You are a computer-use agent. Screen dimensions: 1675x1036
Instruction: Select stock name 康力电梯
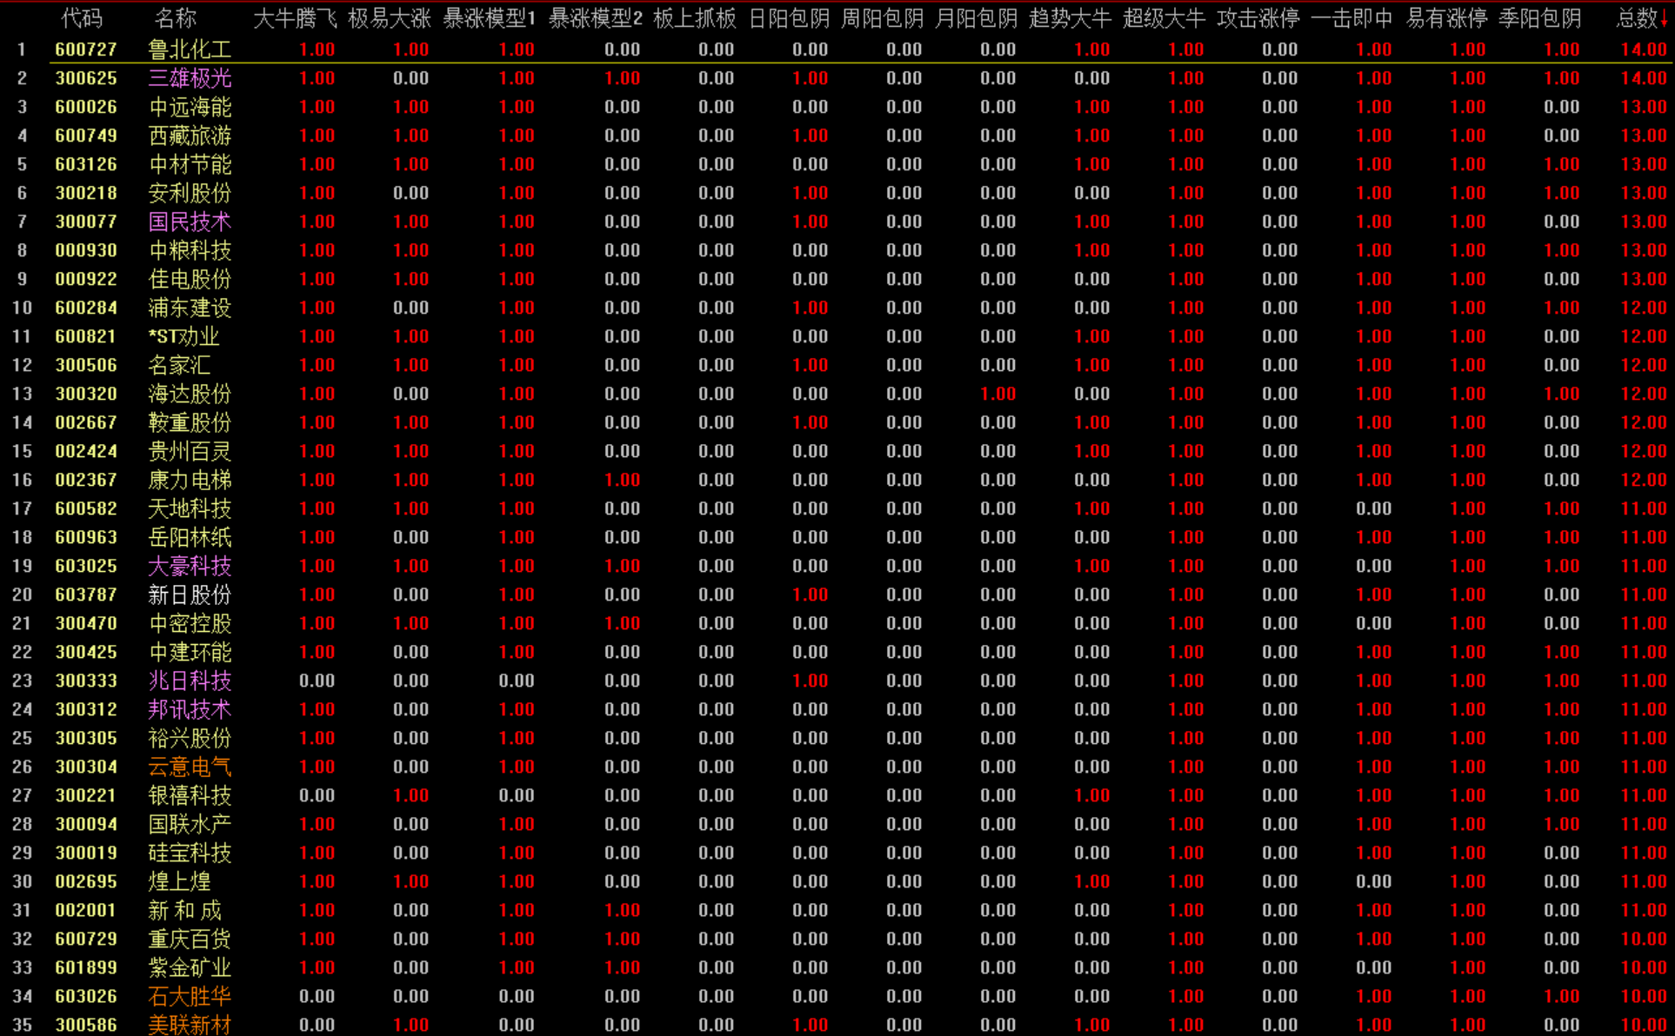(x=190, y=480)
